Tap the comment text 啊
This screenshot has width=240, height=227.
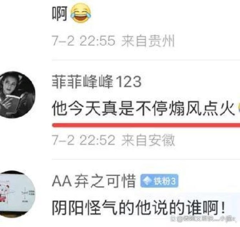(x=60, y=14)
